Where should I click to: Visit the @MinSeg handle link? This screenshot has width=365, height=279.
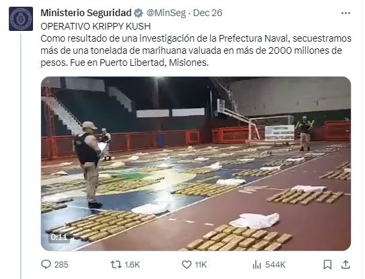166,13
